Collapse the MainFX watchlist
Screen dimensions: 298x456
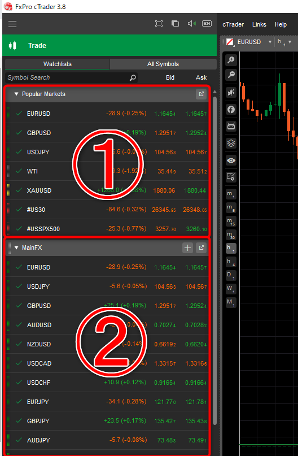coord(16,247)
